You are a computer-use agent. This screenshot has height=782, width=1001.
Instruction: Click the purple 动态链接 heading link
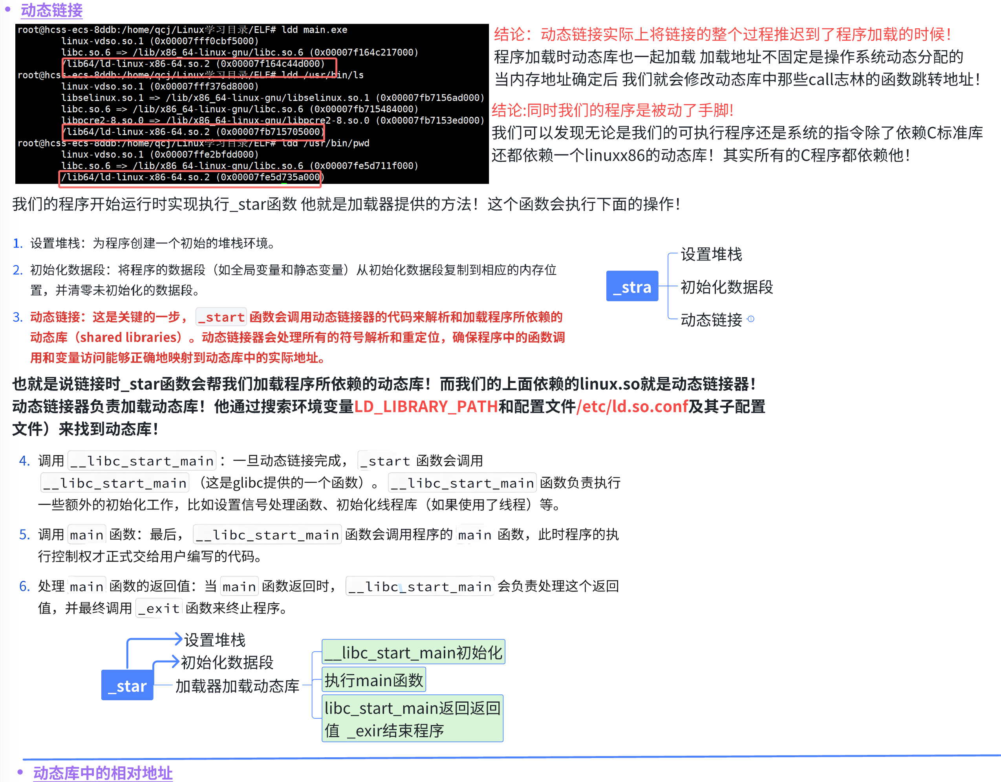point(52,10)
